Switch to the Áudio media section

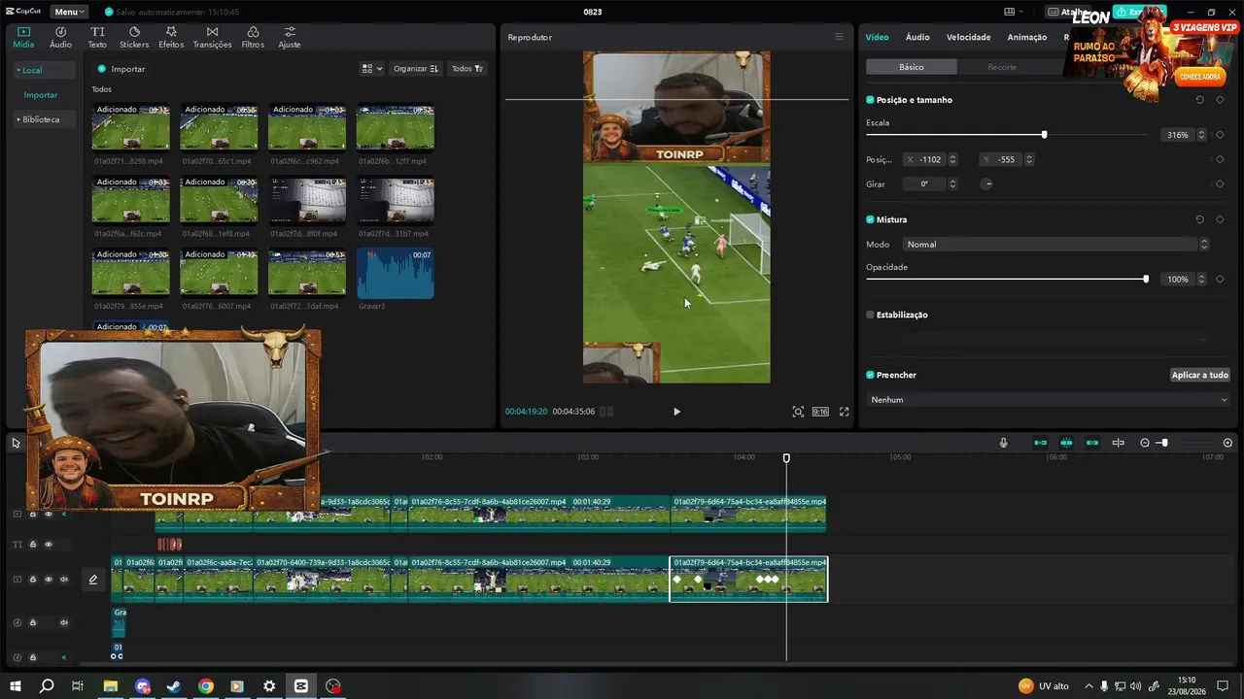pyautogui.click(x=60, y=37)
